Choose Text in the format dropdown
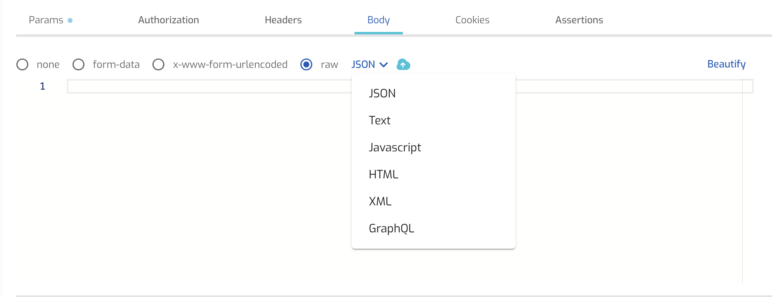Image resolution: width=777 pixels, height=297 pixels. (379, 120)
